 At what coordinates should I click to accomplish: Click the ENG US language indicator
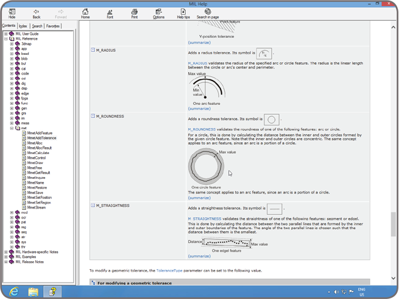[x=362, y=292]
